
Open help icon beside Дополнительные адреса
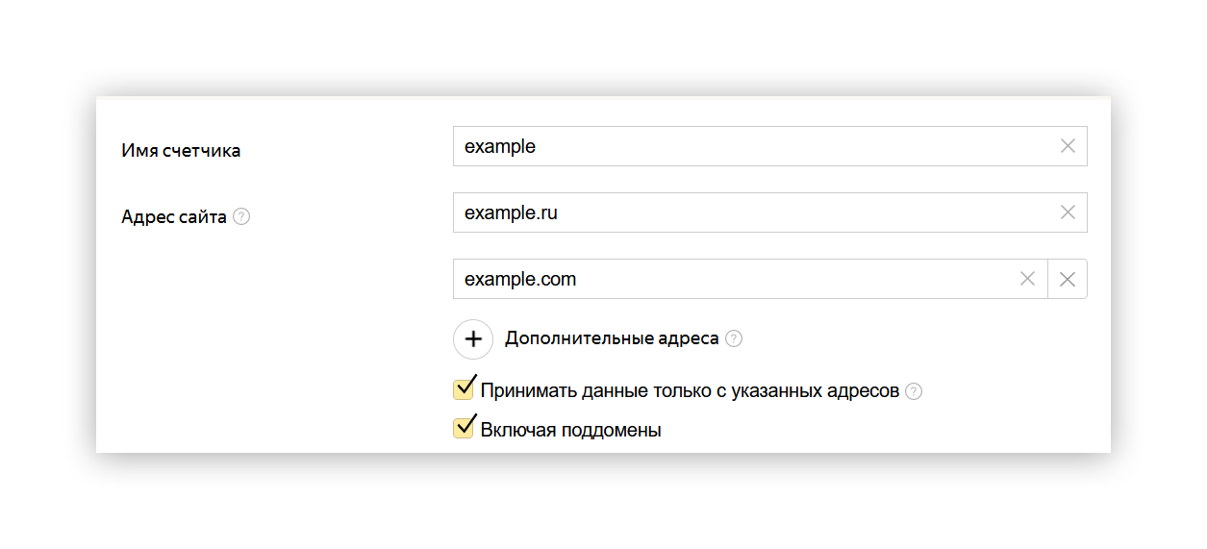pos(734,338)
